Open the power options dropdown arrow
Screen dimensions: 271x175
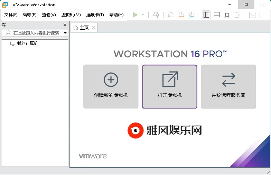tap(143, 15)
